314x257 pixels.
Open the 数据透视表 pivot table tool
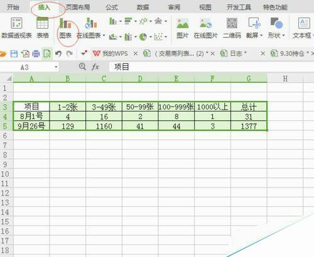coord(16,28)
